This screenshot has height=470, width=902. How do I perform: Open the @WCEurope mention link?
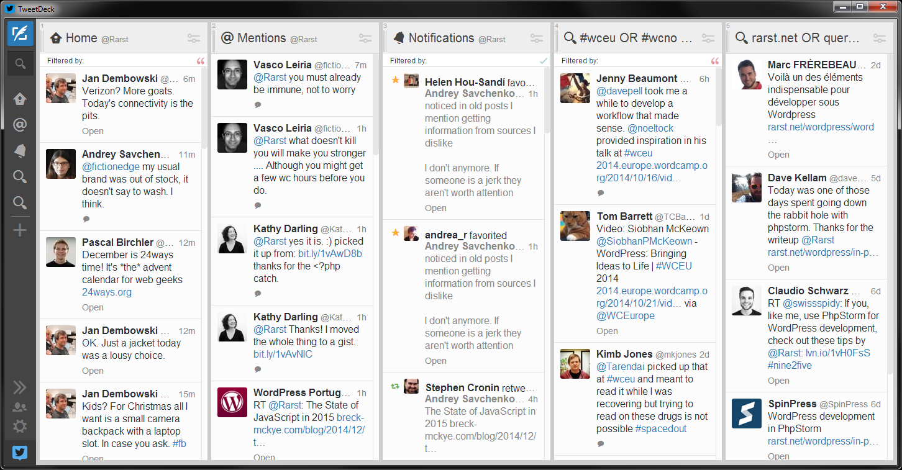tap(626, 315)
